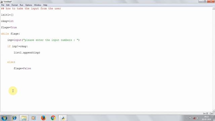Open the media player taskbar icon
215x121 pixels.
33,118
